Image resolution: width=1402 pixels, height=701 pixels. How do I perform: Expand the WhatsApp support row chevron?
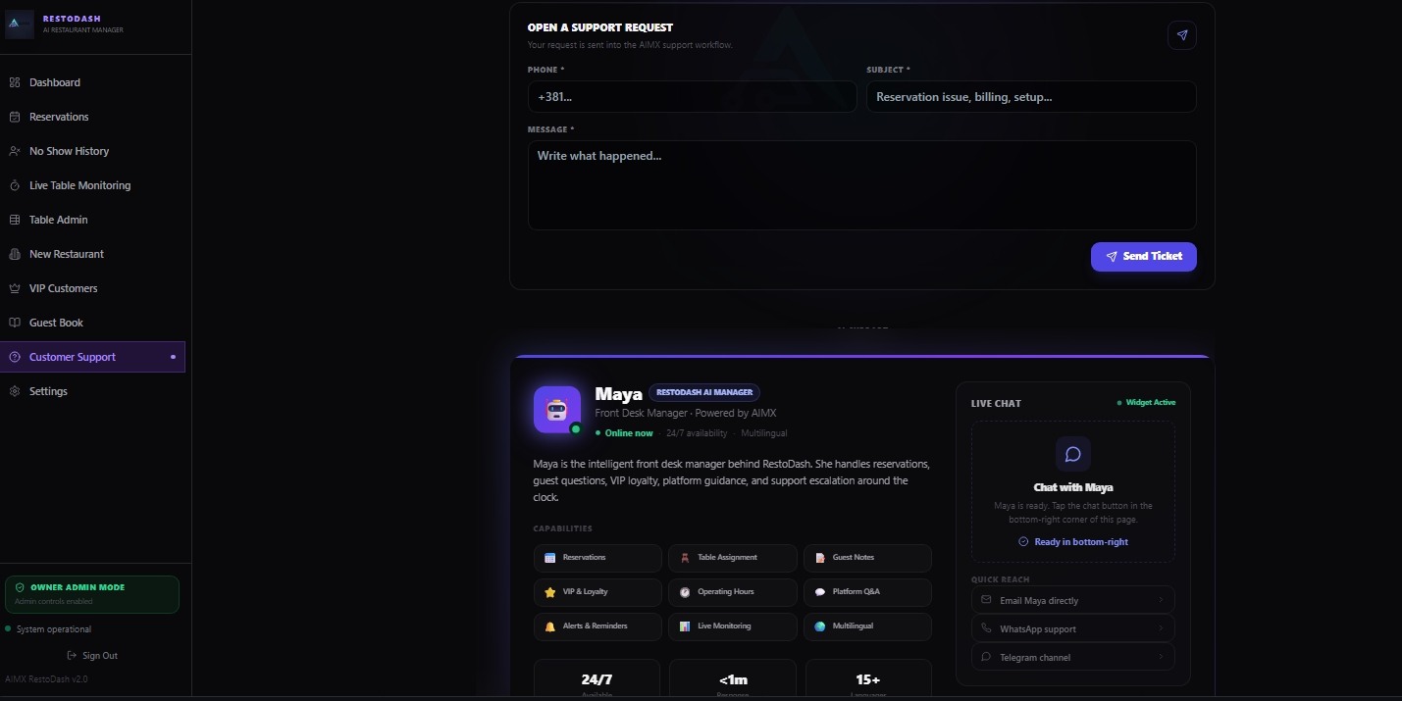tap(1160, 628)
